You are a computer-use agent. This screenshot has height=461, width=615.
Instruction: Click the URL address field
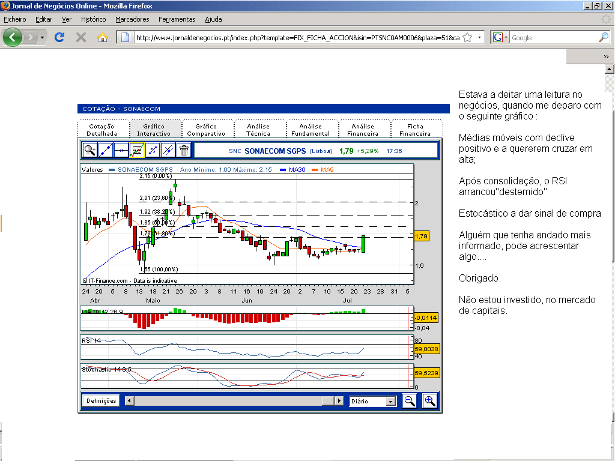297,38
